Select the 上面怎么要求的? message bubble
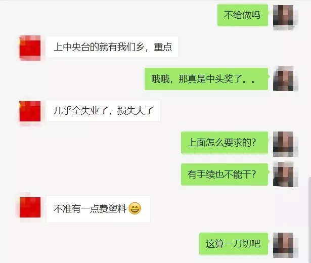The height and width of the screenshot is (263, 311). [x=225, y=143]
